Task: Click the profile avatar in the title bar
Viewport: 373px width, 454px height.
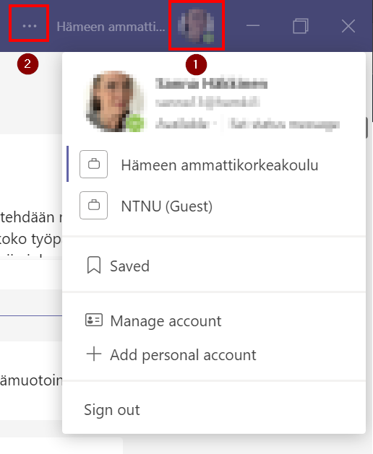Action: coord(196,25)
